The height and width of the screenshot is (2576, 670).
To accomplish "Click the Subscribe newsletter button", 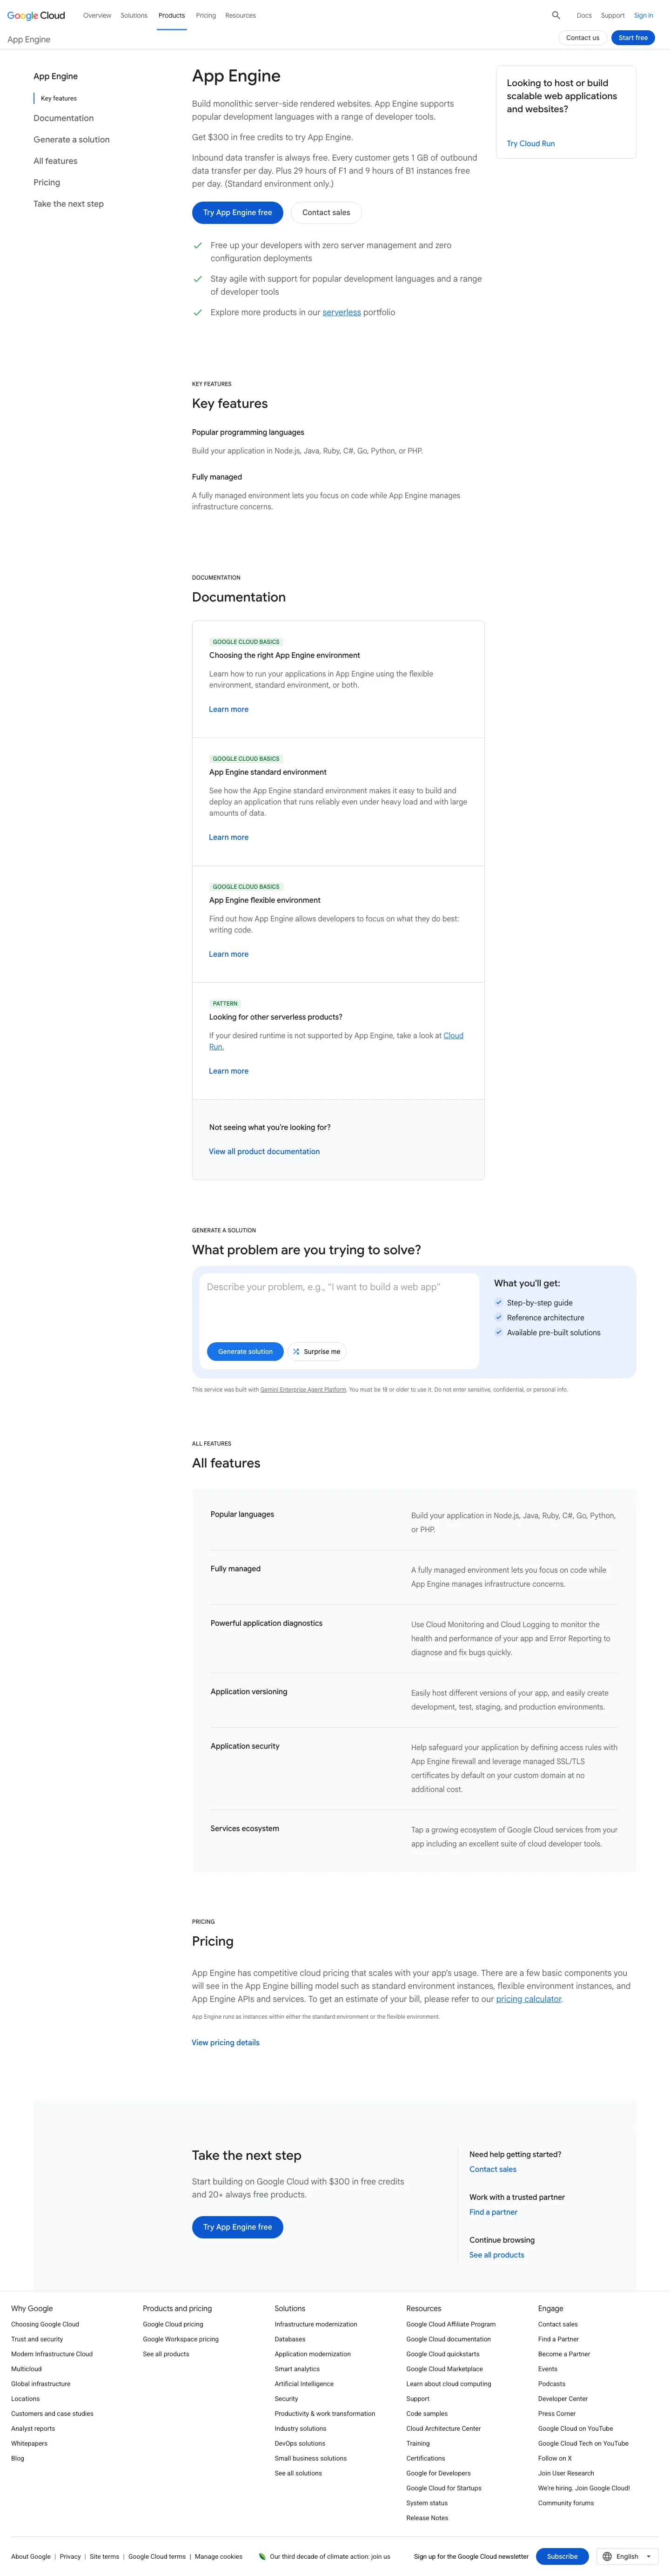I will coord(562,2556).
